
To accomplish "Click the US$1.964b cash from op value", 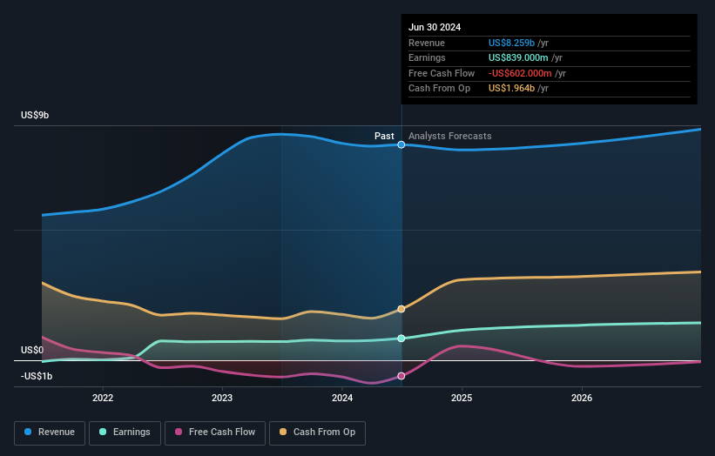I will click(511, 89).
